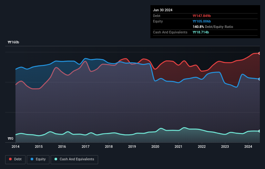
Task: Click the 2018 x-axis label
Action: [109, 147]
